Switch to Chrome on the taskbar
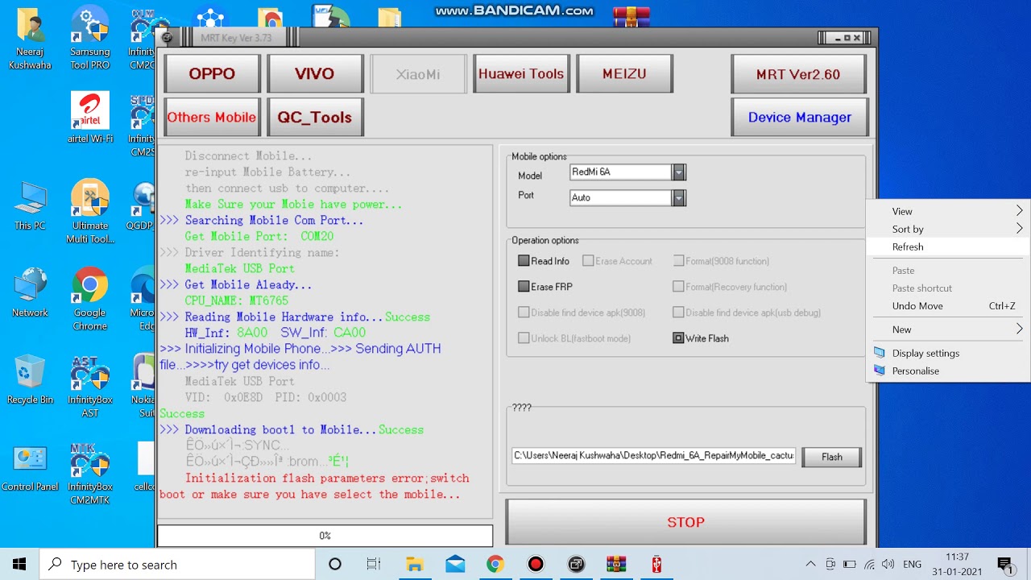Image resolution: width=1031 pixels, height=580 pixels. [x=495, y=564]
